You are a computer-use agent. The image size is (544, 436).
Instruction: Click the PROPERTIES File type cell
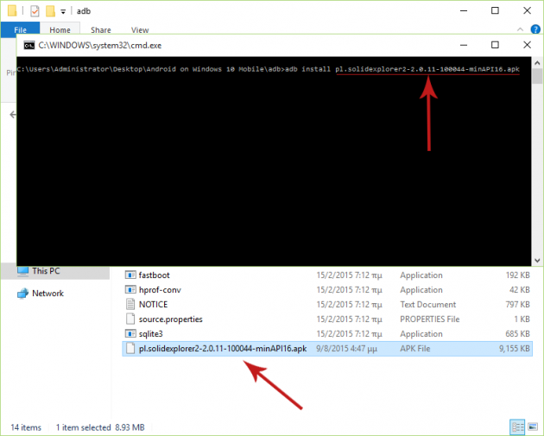pos(429,319)
